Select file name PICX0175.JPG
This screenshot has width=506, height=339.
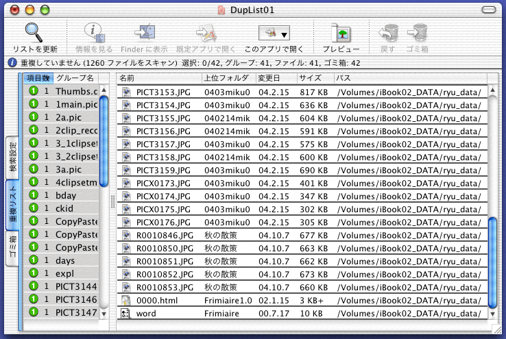pyautogui.click(x=163, y=210)
